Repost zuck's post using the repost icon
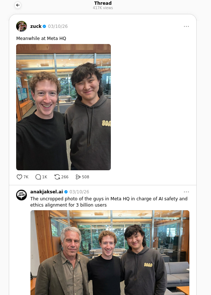 click(x=57, y=177)
